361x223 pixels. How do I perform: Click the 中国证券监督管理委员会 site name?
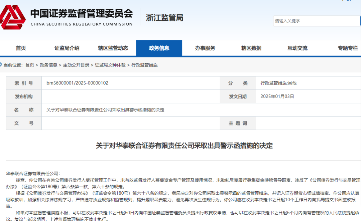point(82,14)
